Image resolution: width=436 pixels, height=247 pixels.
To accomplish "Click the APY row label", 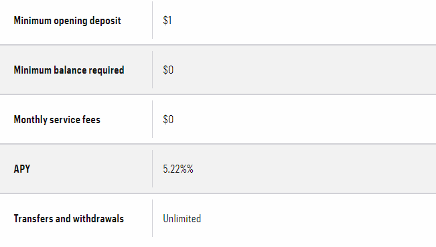I will click(22, 169).
